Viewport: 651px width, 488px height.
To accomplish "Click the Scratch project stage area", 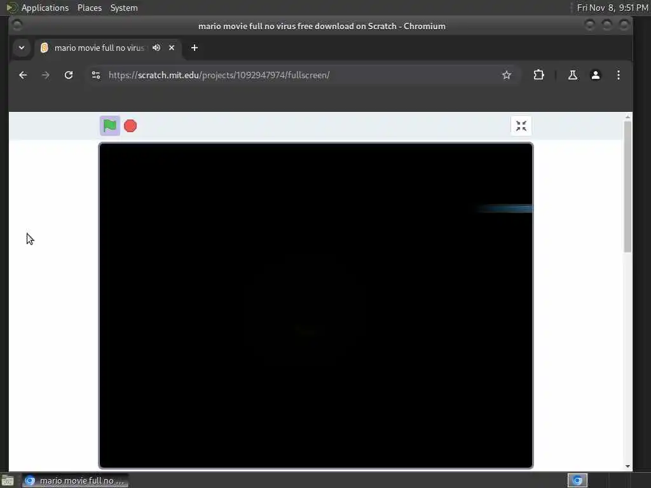I will click(x=315, y=306).
